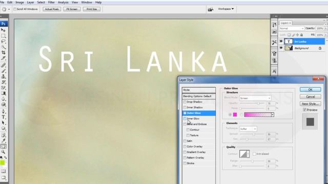This screenshot has width=328, height=184.
Task: Check Scroll All Windows option
Action: click(15, 9)
